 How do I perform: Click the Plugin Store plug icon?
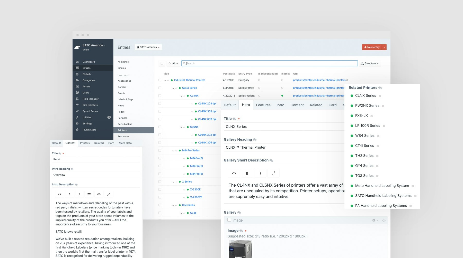77,130
